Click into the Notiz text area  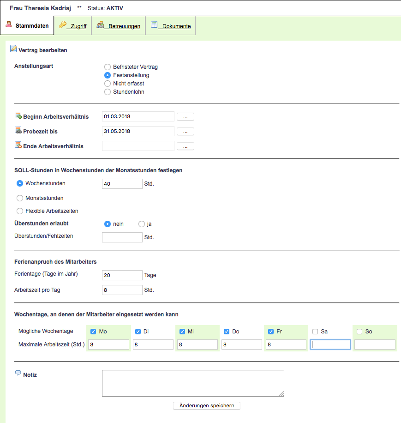(x=193, y=383)
